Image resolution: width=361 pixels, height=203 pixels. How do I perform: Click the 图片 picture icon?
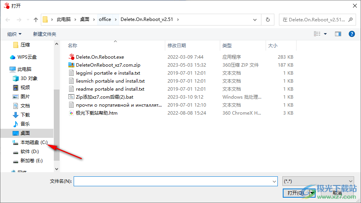coord(16,97)
